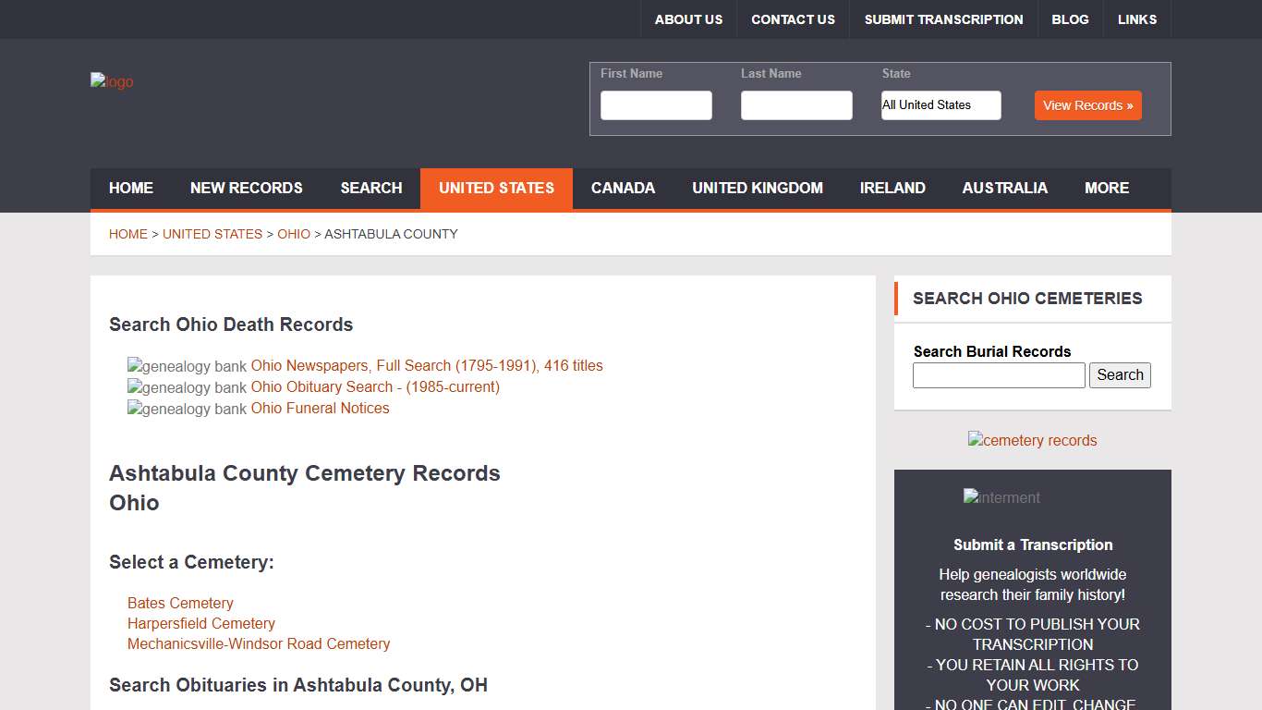Open the Bates Cemetery records link
The height and width of the screenshot is (710, 1262).
point(180,603)
